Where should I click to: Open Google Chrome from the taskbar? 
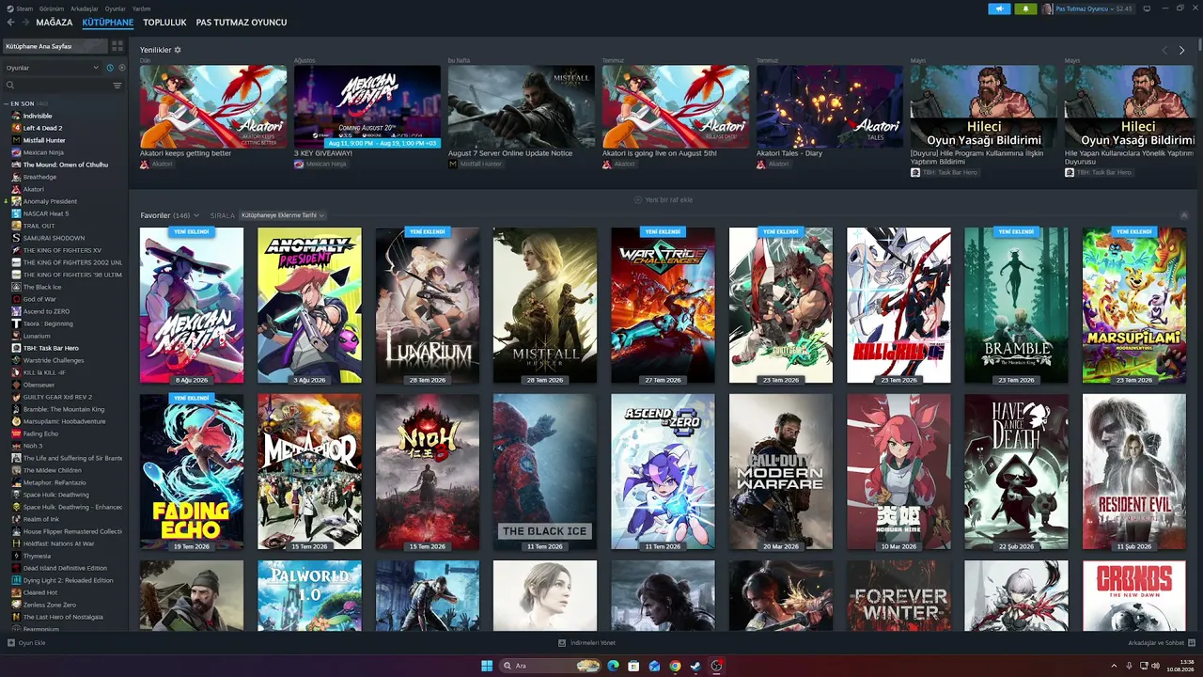point(675,666)
